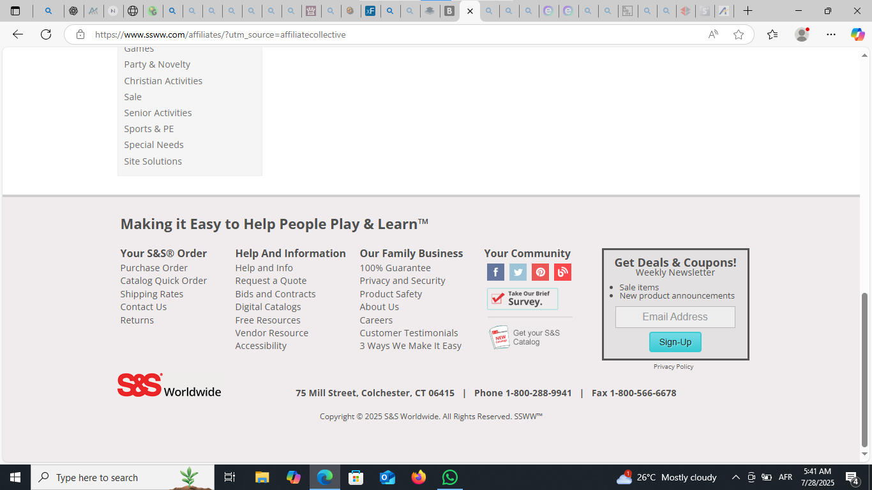Image resolution: width=872 pixels, height=490 pixels.
Task: Select Party & Novelty category
Action: click(x=157, y=64)
